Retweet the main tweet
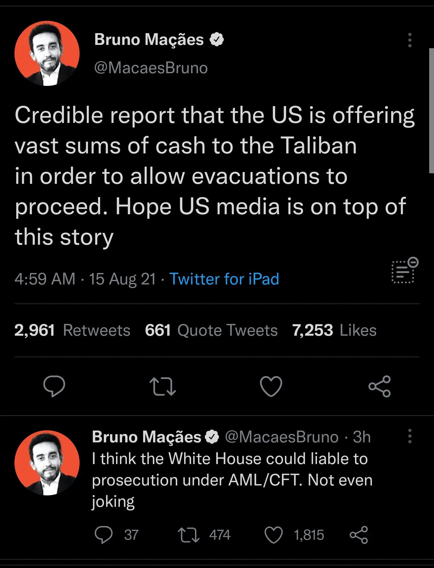This screenshot has height=568, width=434. point(163,386)
